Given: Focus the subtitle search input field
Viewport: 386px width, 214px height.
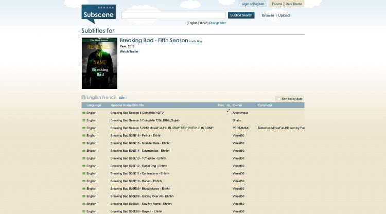Looking at the screenshot, I should pos(173,15).
